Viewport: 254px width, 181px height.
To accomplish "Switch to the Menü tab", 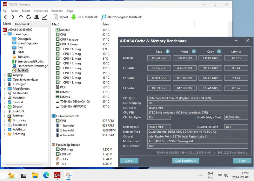I will pos(7,24).
